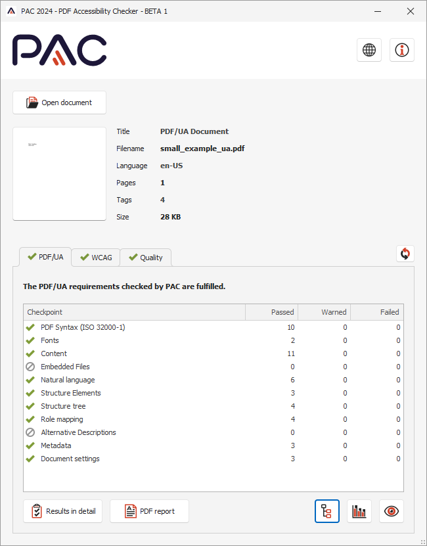Click the Open document button

(x=59, y=102)
